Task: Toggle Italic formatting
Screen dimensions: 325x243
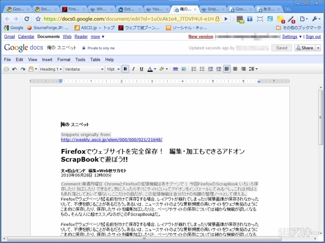Action: click(x=133, y=69)
